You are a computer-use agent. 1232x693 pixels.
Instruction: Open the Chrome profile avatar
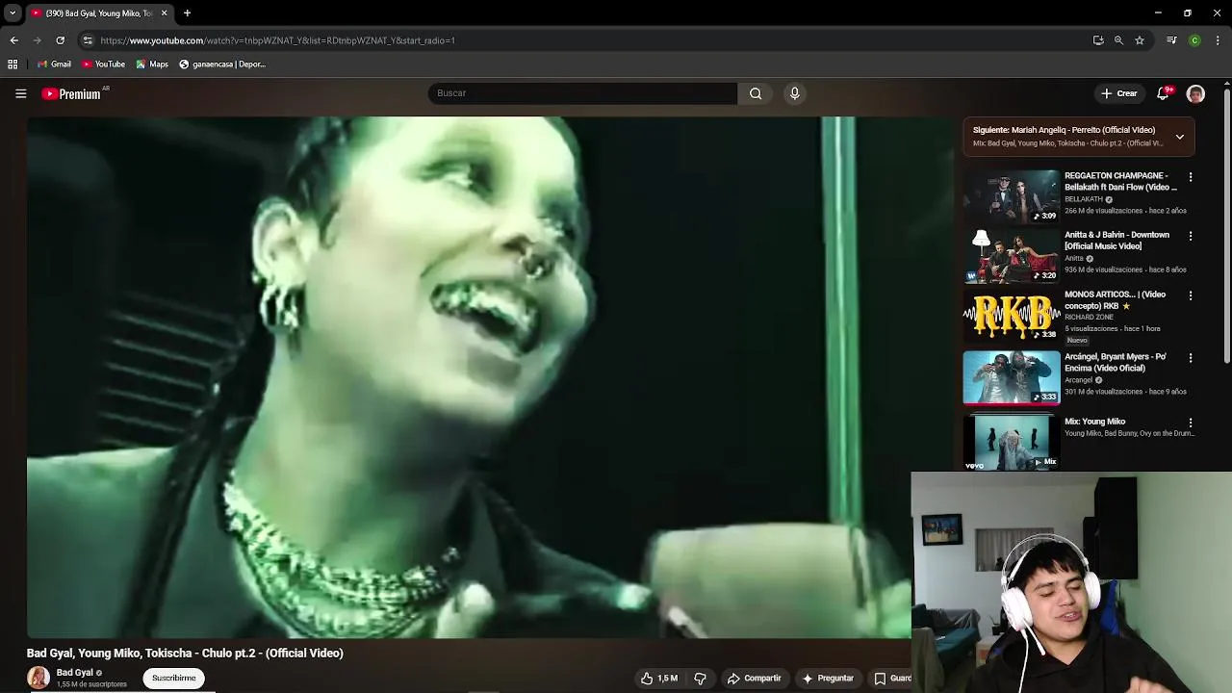click(1194, 40)
